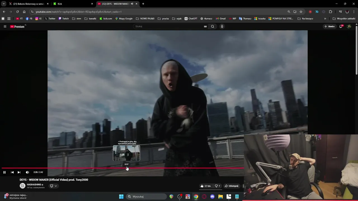Open the 7TV extension icon

(x=317, y=12)
